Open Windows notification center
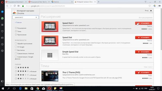This screenshot has width=162, height=91. (x=158, y=88)
